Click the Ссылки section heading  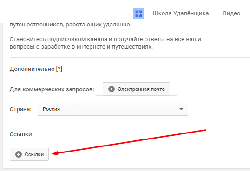21,134
